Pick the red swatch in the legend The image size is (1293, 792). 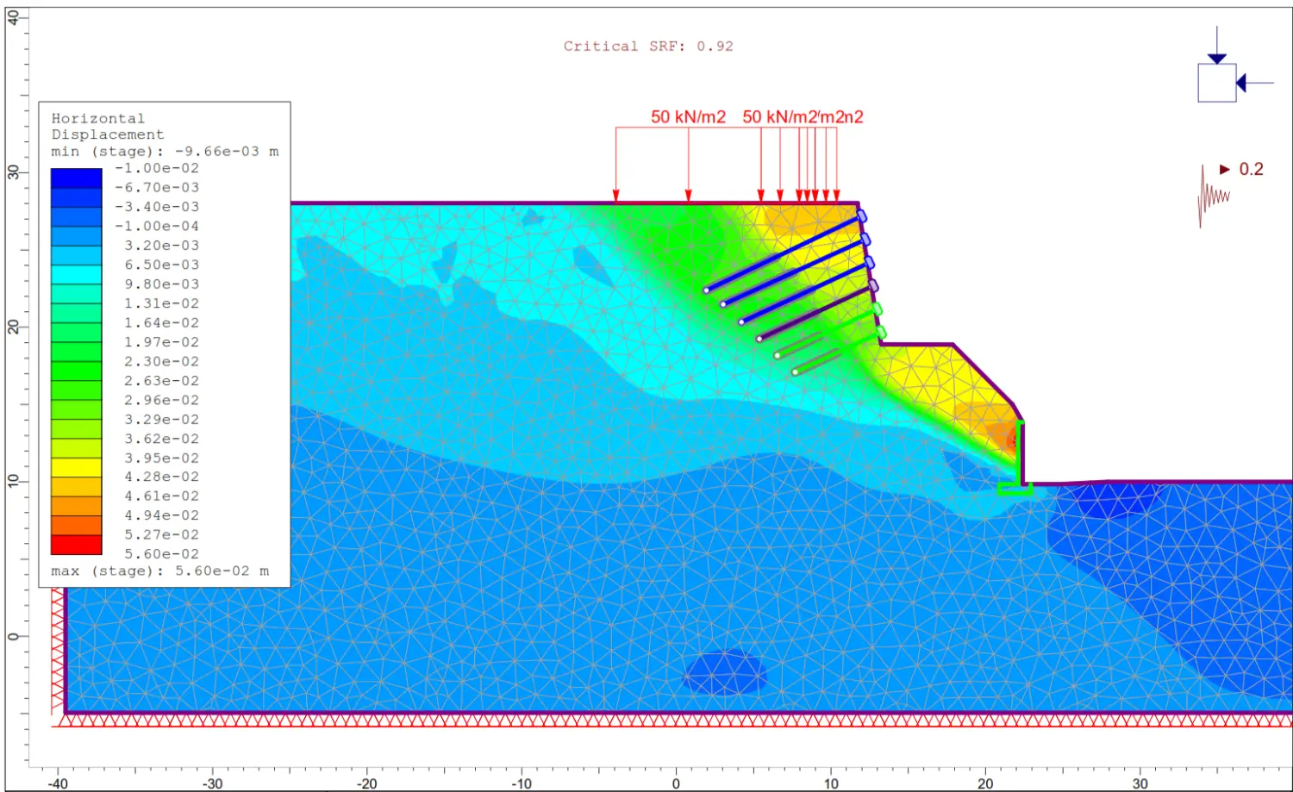coord(76,545)
